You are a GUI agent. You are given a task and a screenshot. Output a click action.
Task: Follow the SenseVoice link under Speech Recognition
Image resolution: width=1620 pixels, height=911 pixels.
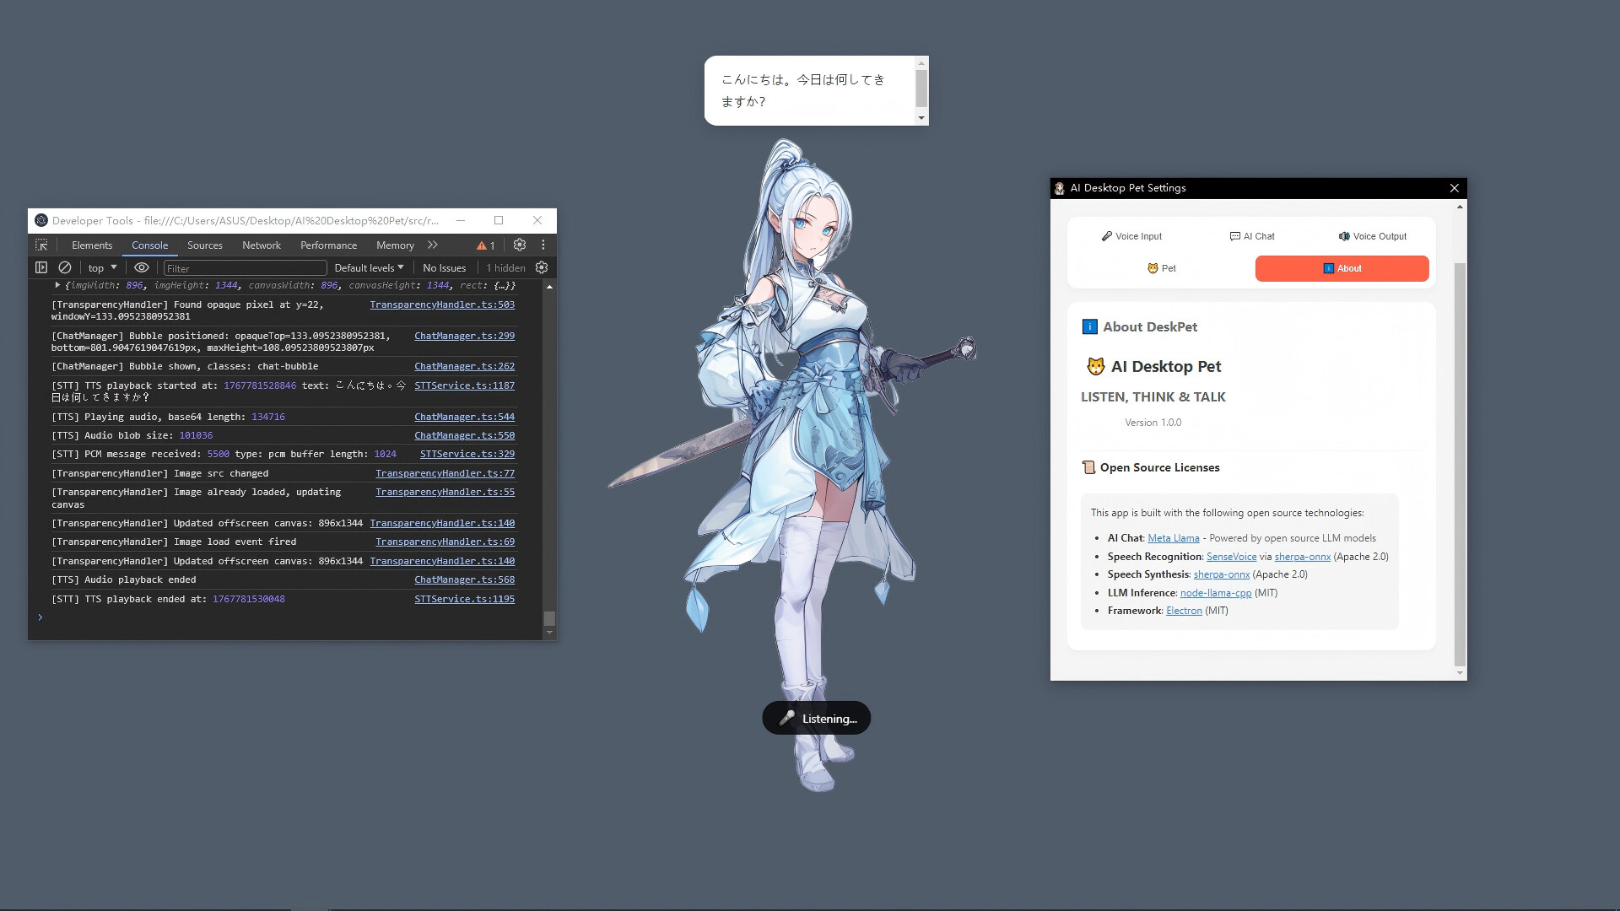click(1231, 556)
